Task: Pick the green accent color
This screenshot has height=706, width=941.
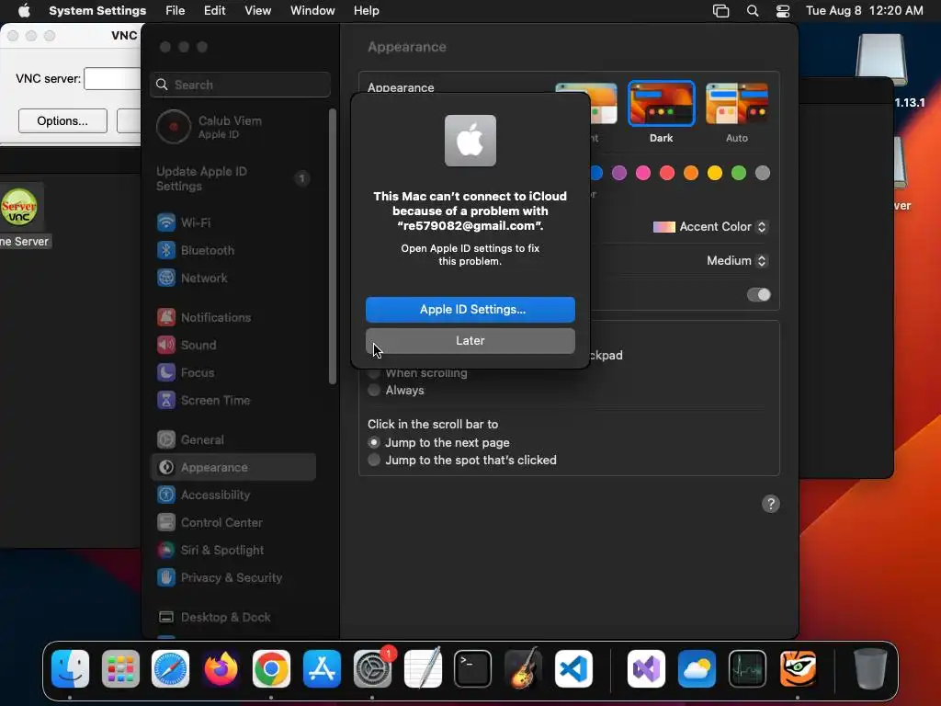Action: 739,174
